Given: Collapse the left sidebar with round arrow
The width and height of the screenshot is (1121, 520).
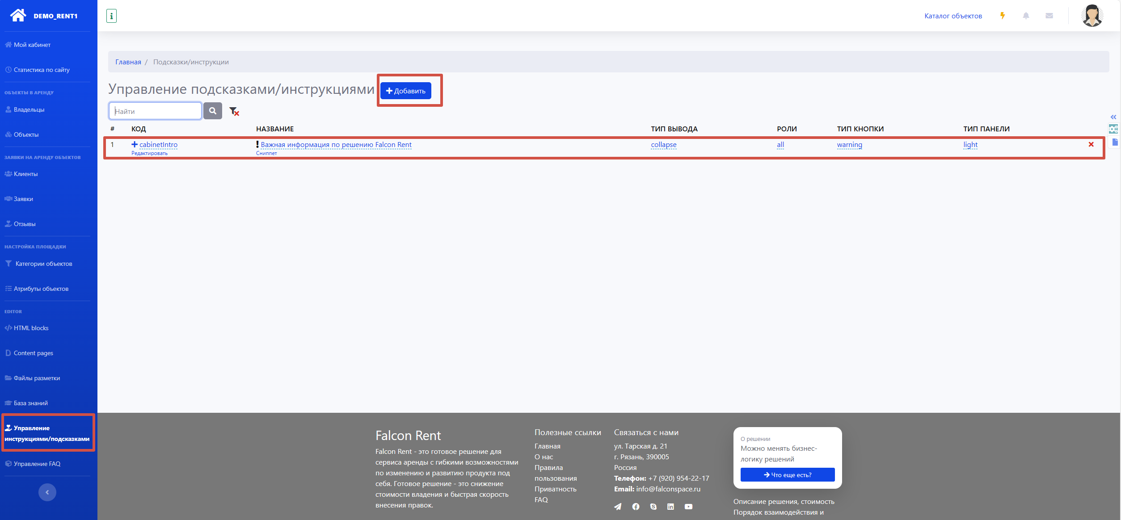Looking at the screenshot, I should (47, 492).
